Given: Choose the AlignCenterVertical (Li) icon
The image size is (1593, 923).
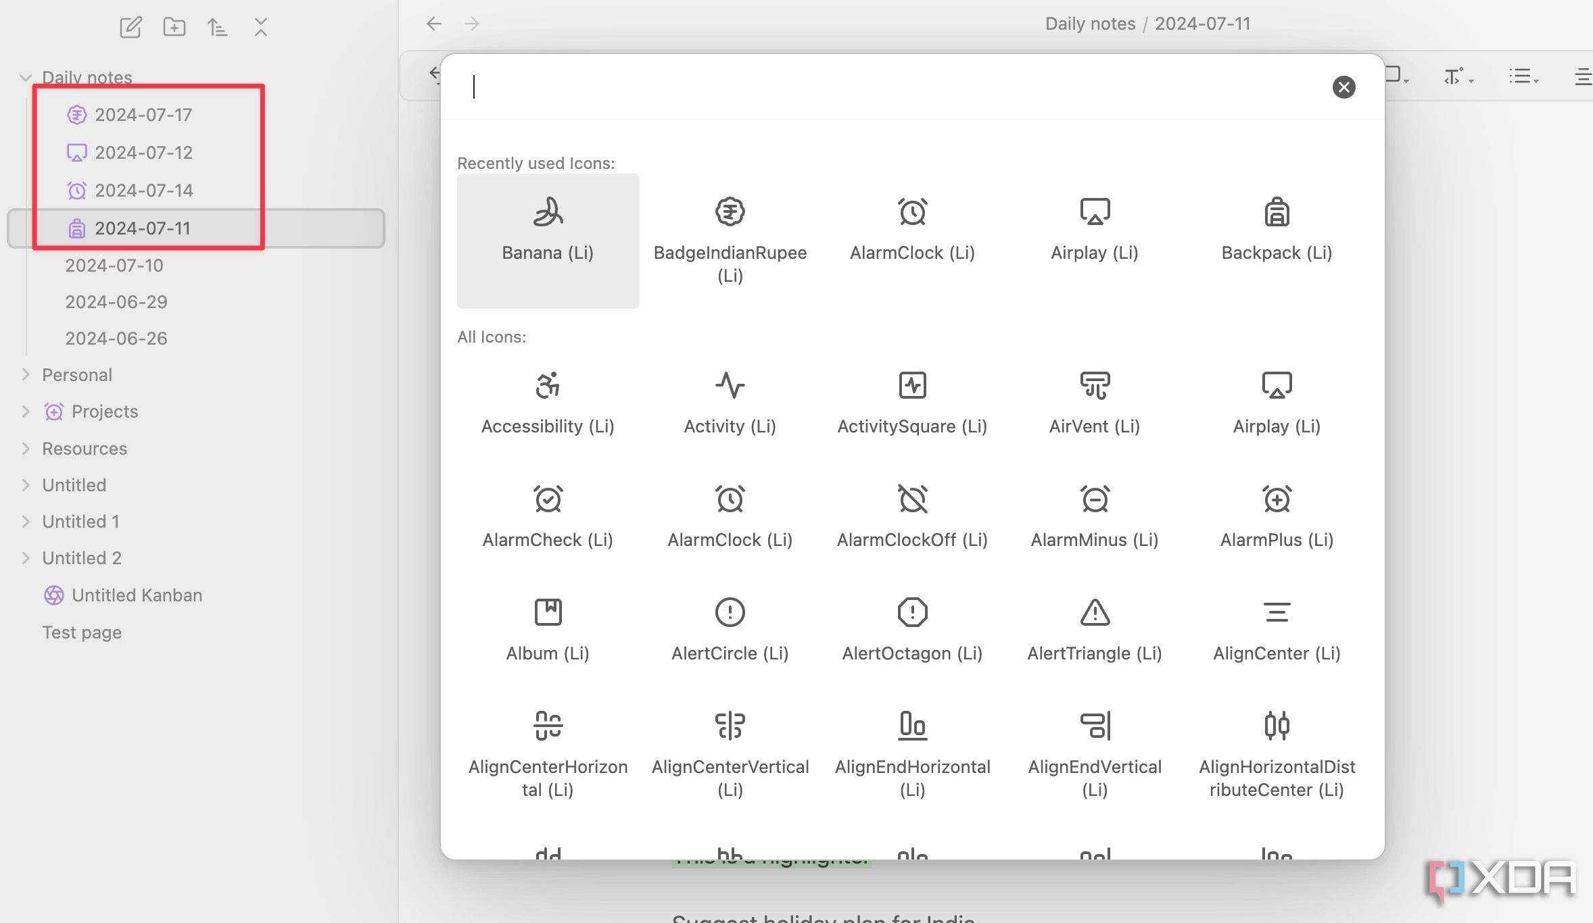Looking at the screenshot, I should click(730, 755).
